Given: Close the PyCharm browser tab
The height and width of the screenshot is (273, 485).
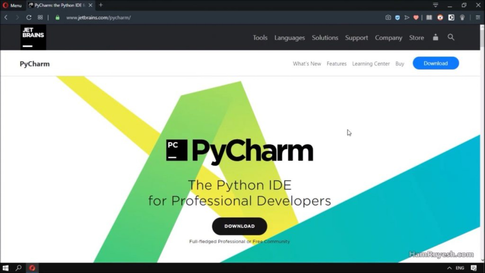Looking at the screenshot, I should pyautogui.click(x=90, y=5).
